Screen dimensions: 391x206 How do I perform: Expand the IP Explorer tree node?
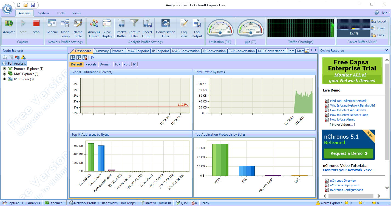(x=4, y=79)
